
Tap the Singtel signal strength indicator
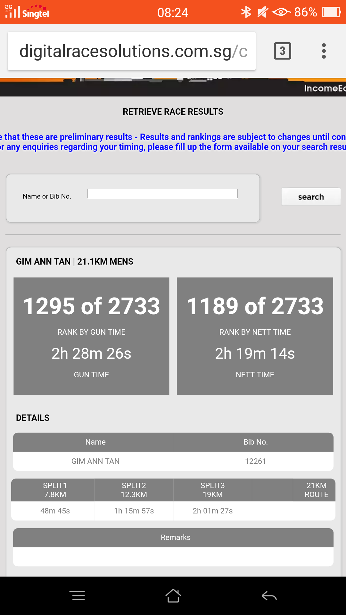tap(13, 12)
